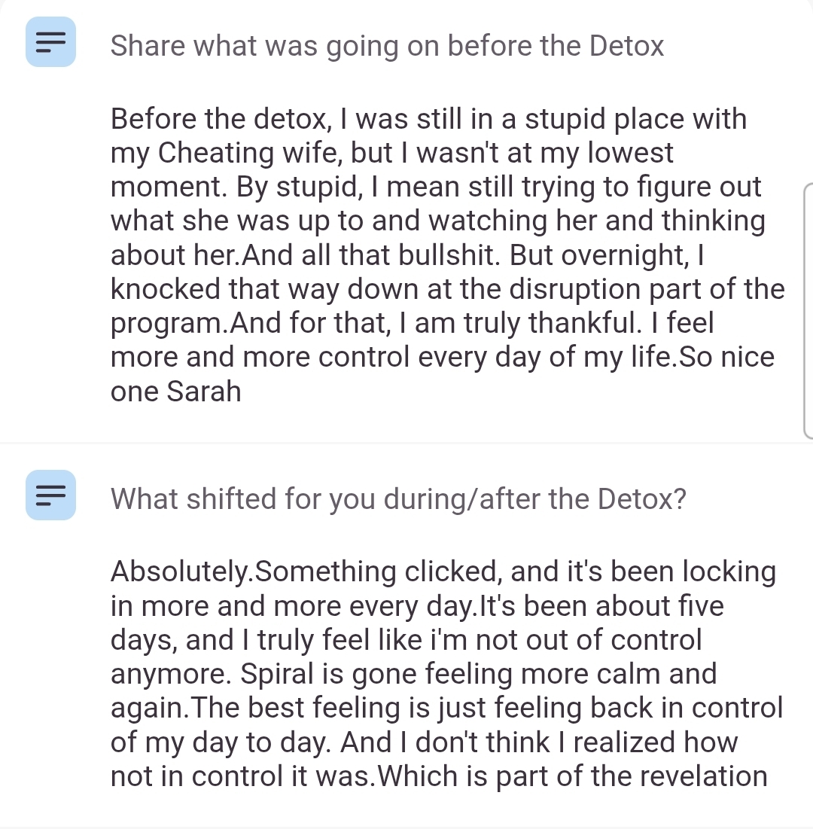
Task: Click the word 'Absolutely' starting the second answer
Action: tap(180, 571)
